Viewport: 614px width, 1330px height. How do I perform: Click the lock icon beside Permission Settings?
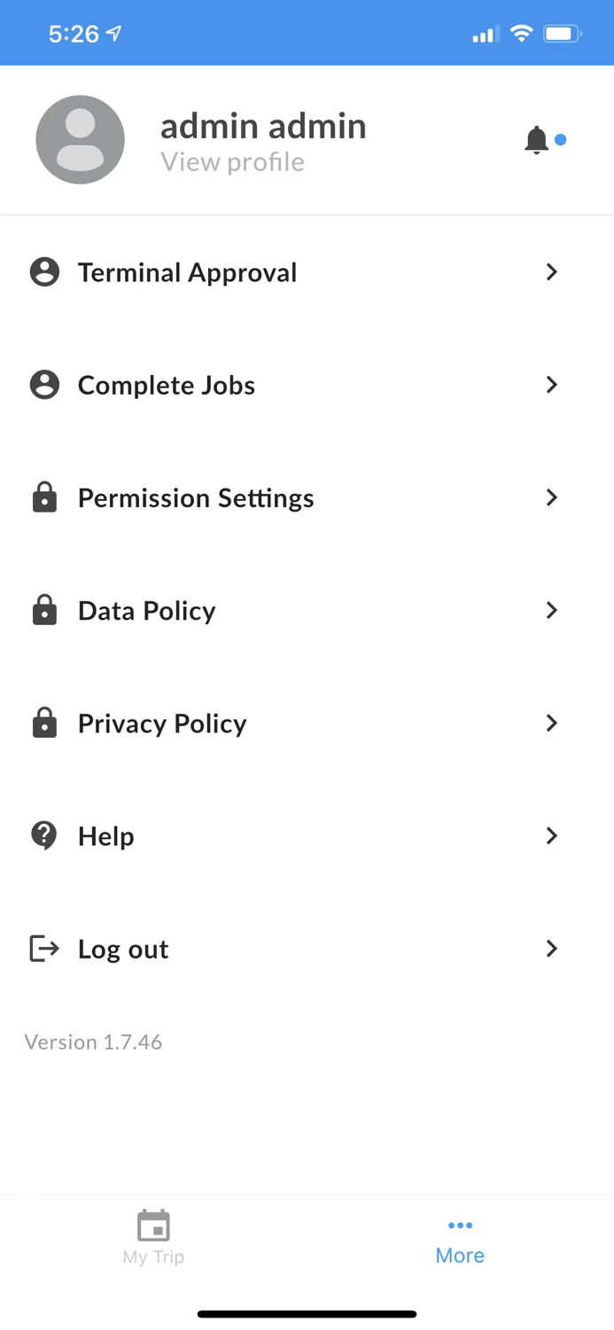pos(43,497)
